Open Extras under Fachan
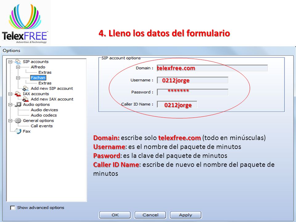This screenshot has width=296, height=222. click(x=45, y=83)
